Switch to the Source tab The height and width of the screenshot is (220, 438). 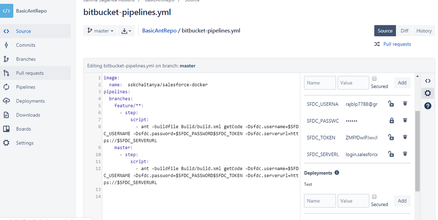coord(385,31)
